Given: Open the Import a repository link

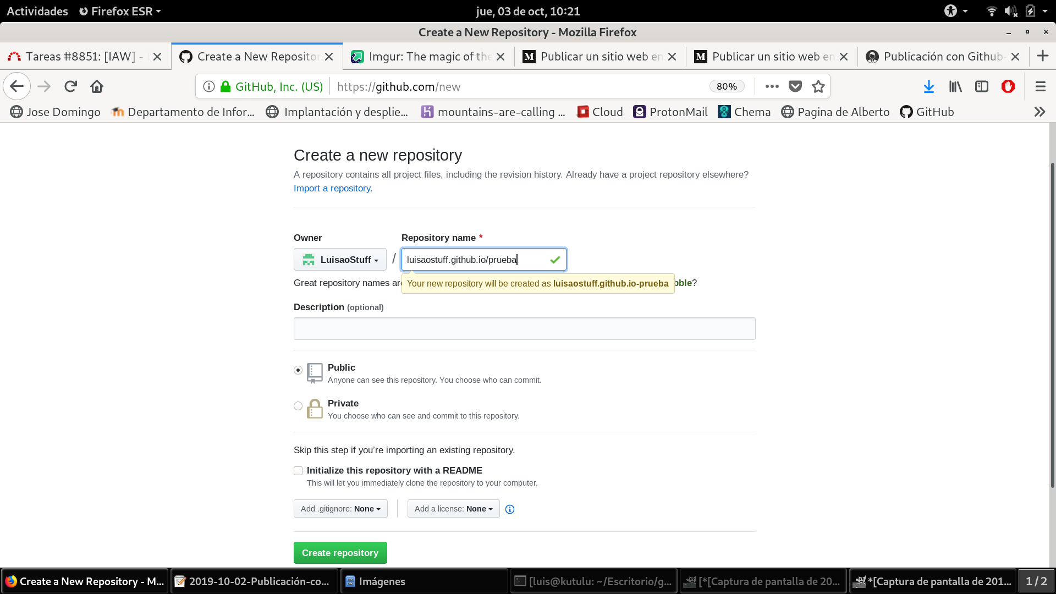Looking at the screenshot, I should [x=333, y=188].
